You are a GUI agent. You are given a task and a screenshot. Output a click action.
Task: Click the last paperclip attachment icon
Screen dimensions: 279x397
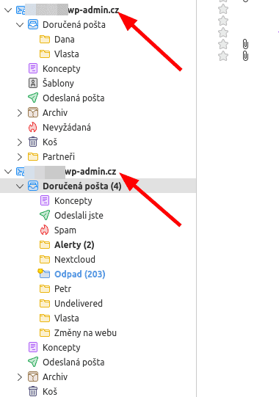(245, 57)
